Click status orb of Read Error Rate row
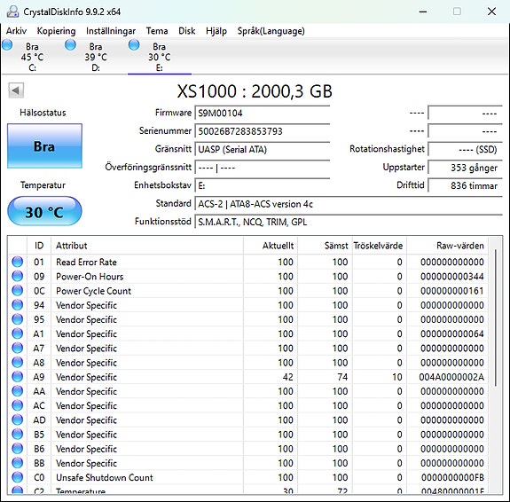The width and height of the screenshot is (510, 502). point(17,262)
